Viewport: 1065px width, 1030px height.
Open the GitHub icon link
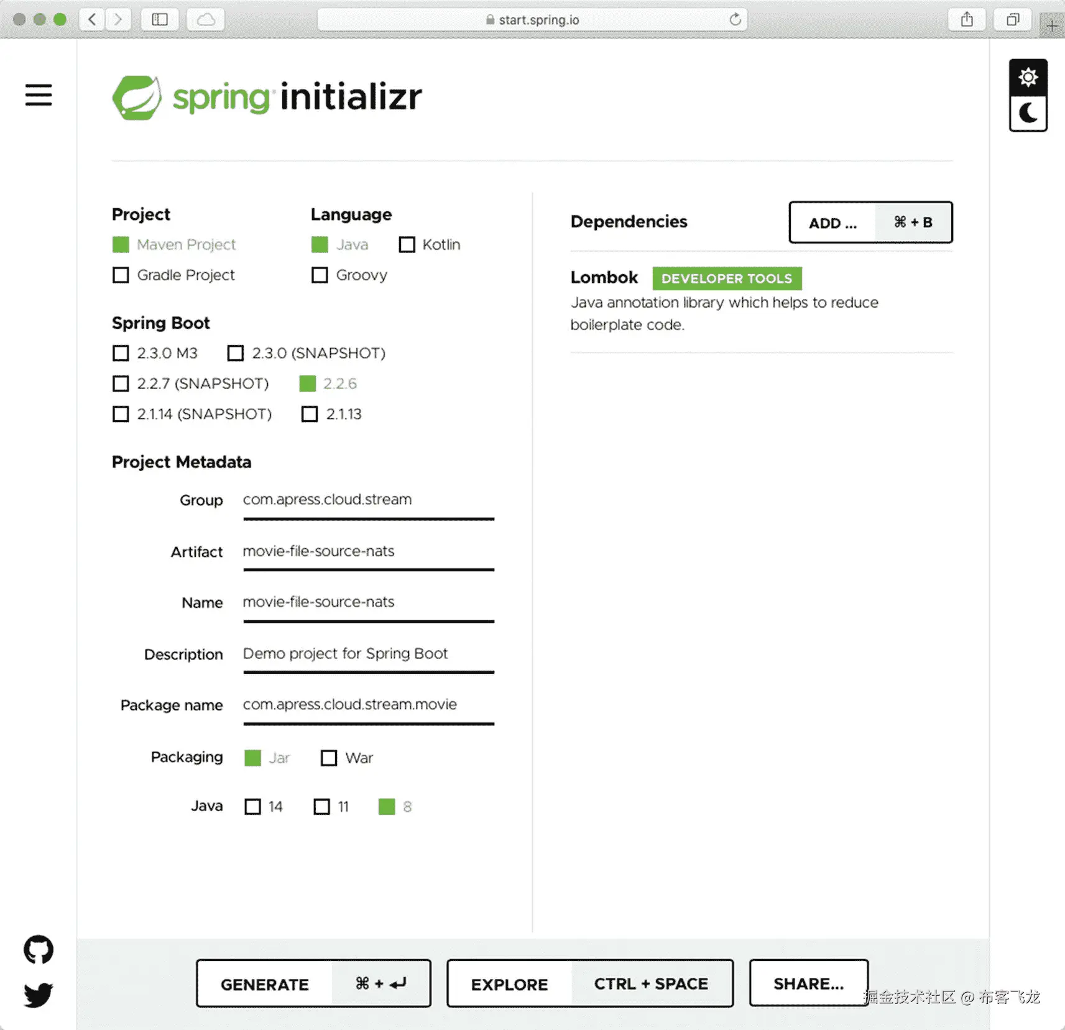pos(39,949)
